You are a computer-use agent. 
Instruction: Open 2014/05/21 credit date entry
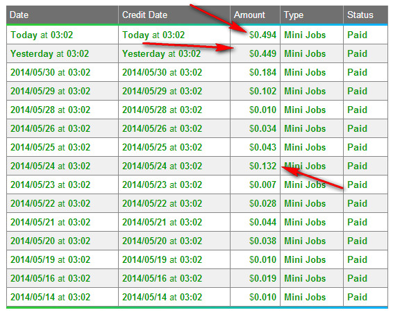(x=162, y=222)
